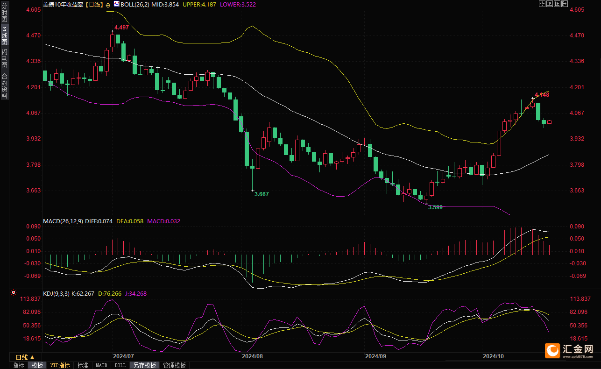Click the J:34.268 value
This screenshot has width=601, height=369.
click(x=135, y=294)
